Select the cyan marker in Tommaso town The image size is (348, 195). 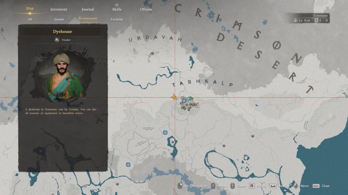point(189,99)
